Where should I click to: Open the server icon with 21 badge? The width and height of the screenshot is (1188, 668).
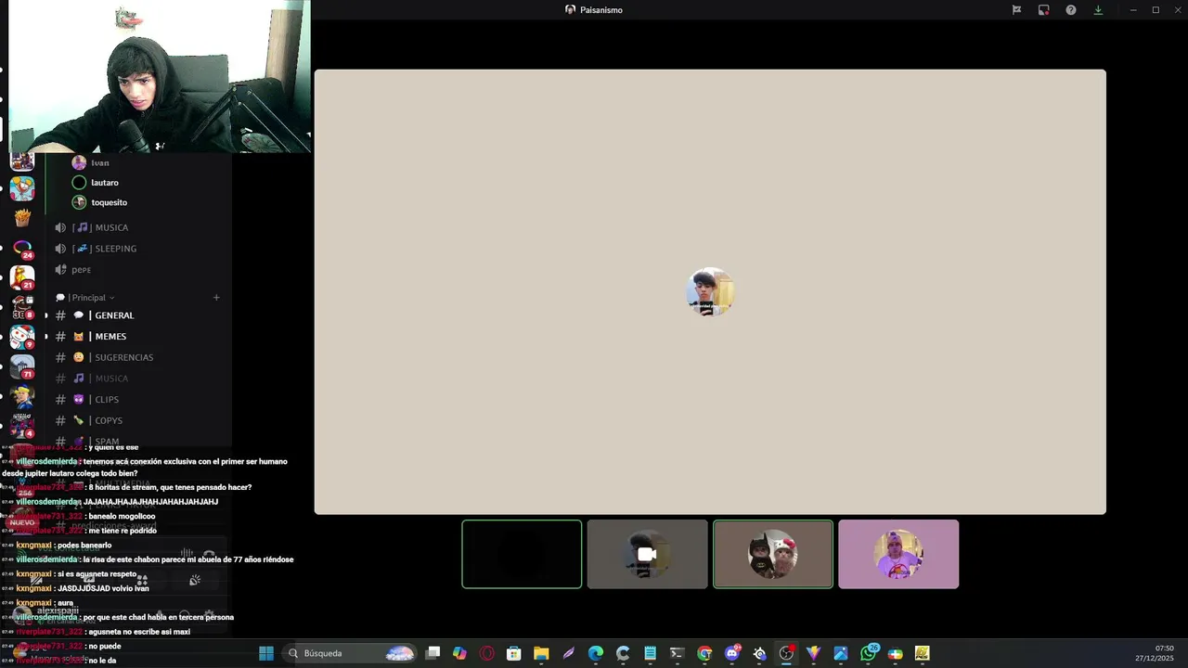pyautogui.click(x=22, y=277)
